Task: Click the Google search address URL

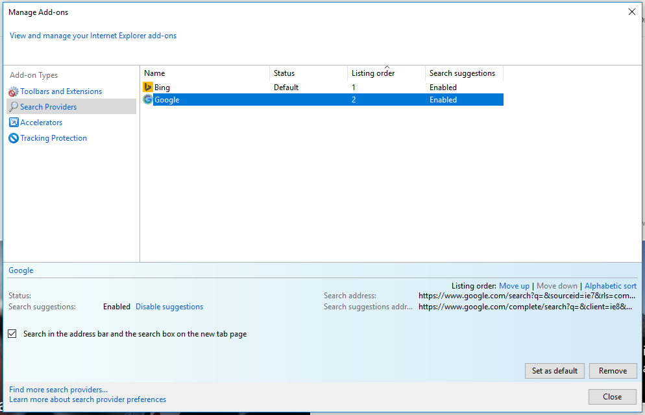Action: click(527, 296)
